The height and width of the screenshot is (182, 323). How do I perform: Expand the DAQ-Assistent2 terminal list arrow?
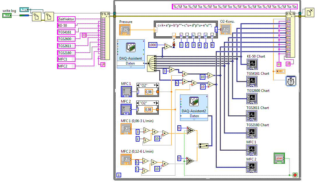click(194, 119)
